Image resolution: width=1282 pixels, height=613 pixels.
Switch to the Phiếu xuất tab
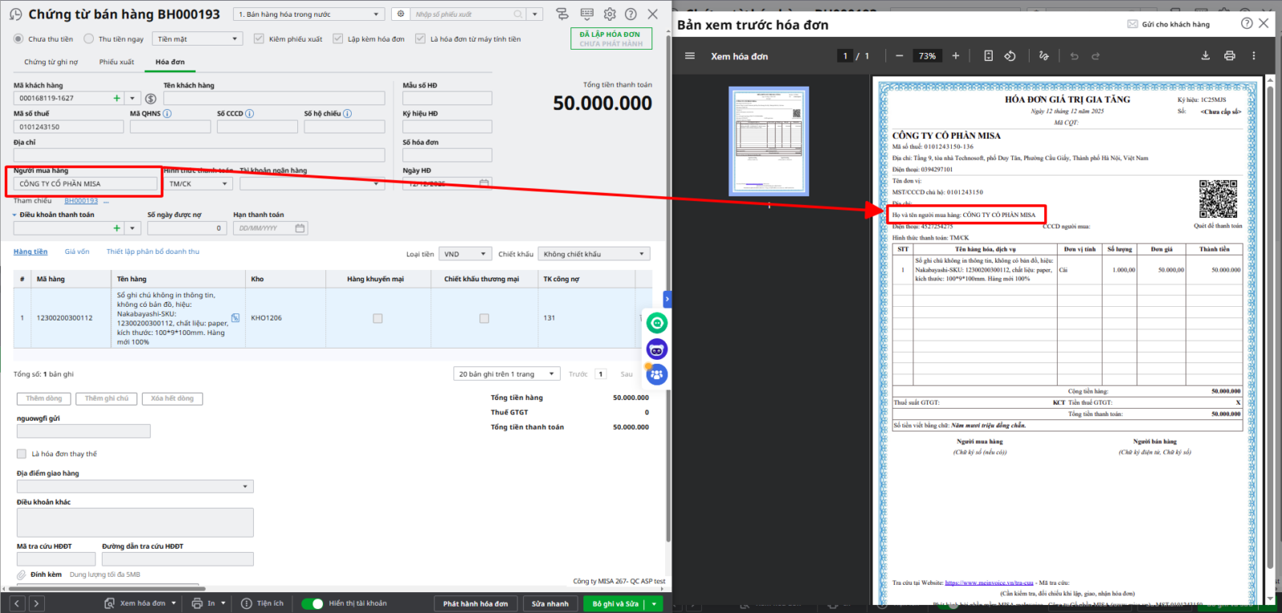(x=116, y=62)
